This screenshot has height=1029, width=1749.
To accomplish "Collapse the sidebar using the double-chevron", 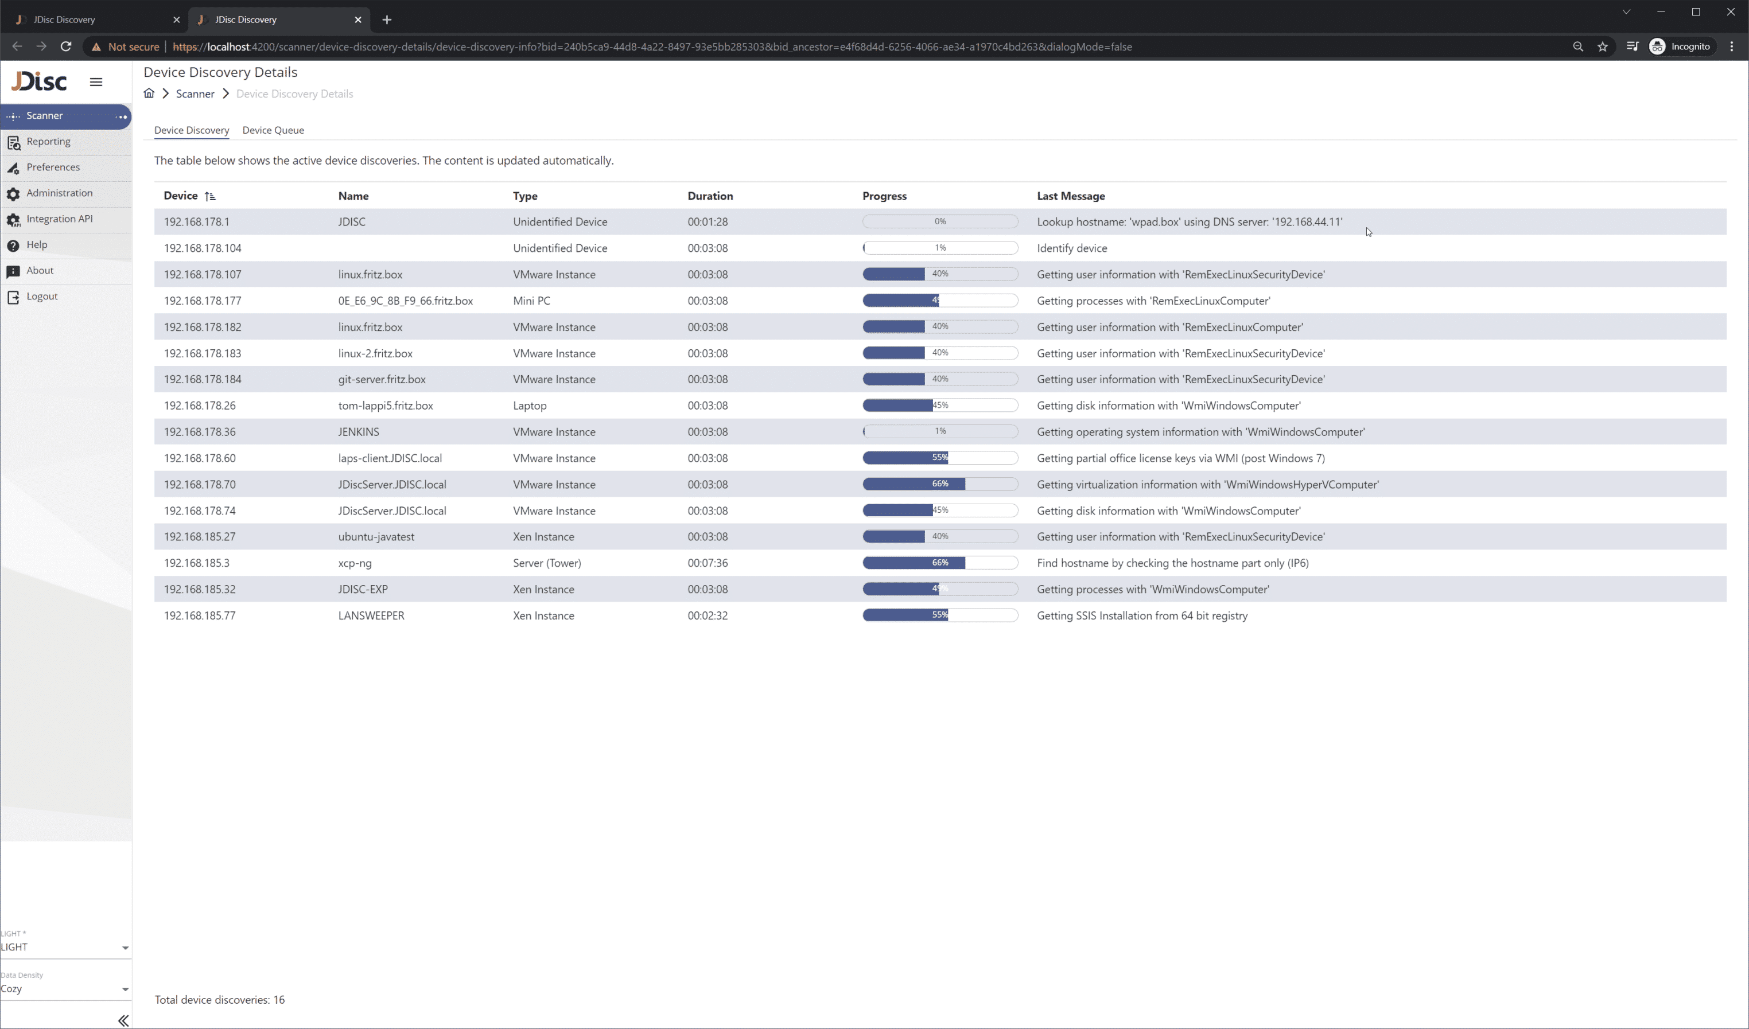I will (x=123, y=1020).
